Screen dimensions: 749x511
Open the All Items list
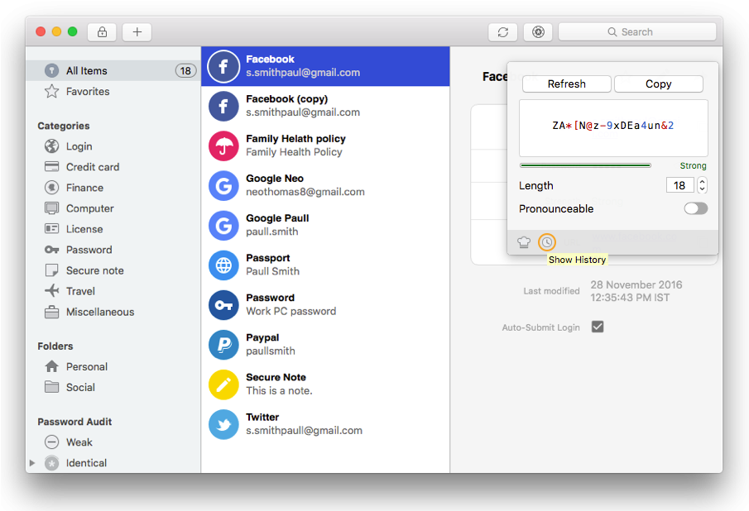pyautogui.click(x=87, y=70)
